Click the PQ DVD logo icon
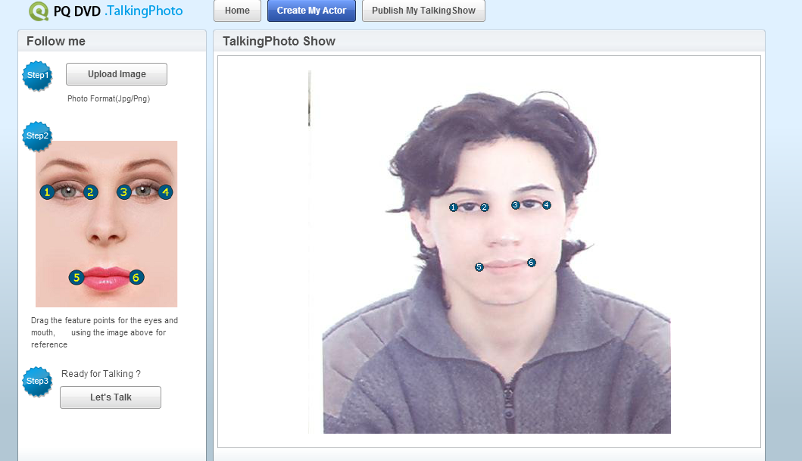 pyautogui.click(x=39, y=11)
